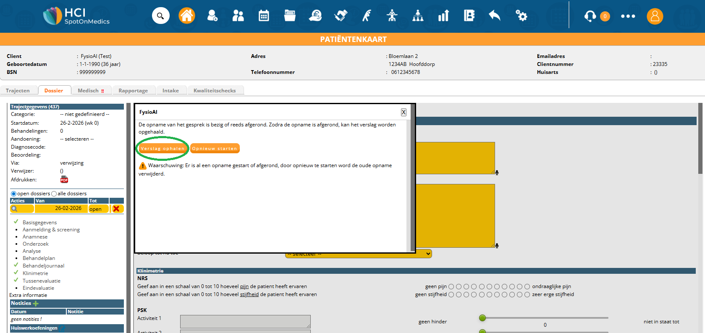Click the settings gears icon
The width and height of the screenshot is (705, 333).
click(x=521, y=16)
